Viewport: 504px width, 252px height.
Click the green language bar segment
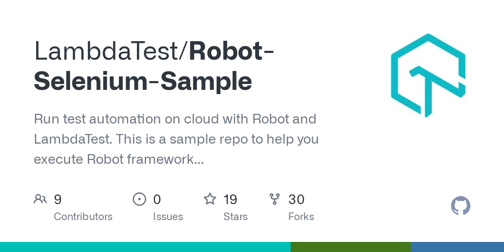pyautogui.click(x=351, y=247)
